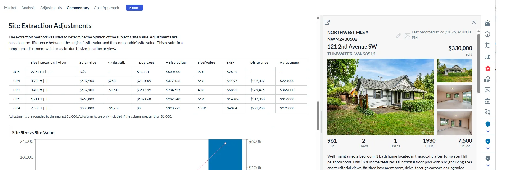Click CP 2 dep cost $351,359
The image size is (505, 170).
(144, 90)
